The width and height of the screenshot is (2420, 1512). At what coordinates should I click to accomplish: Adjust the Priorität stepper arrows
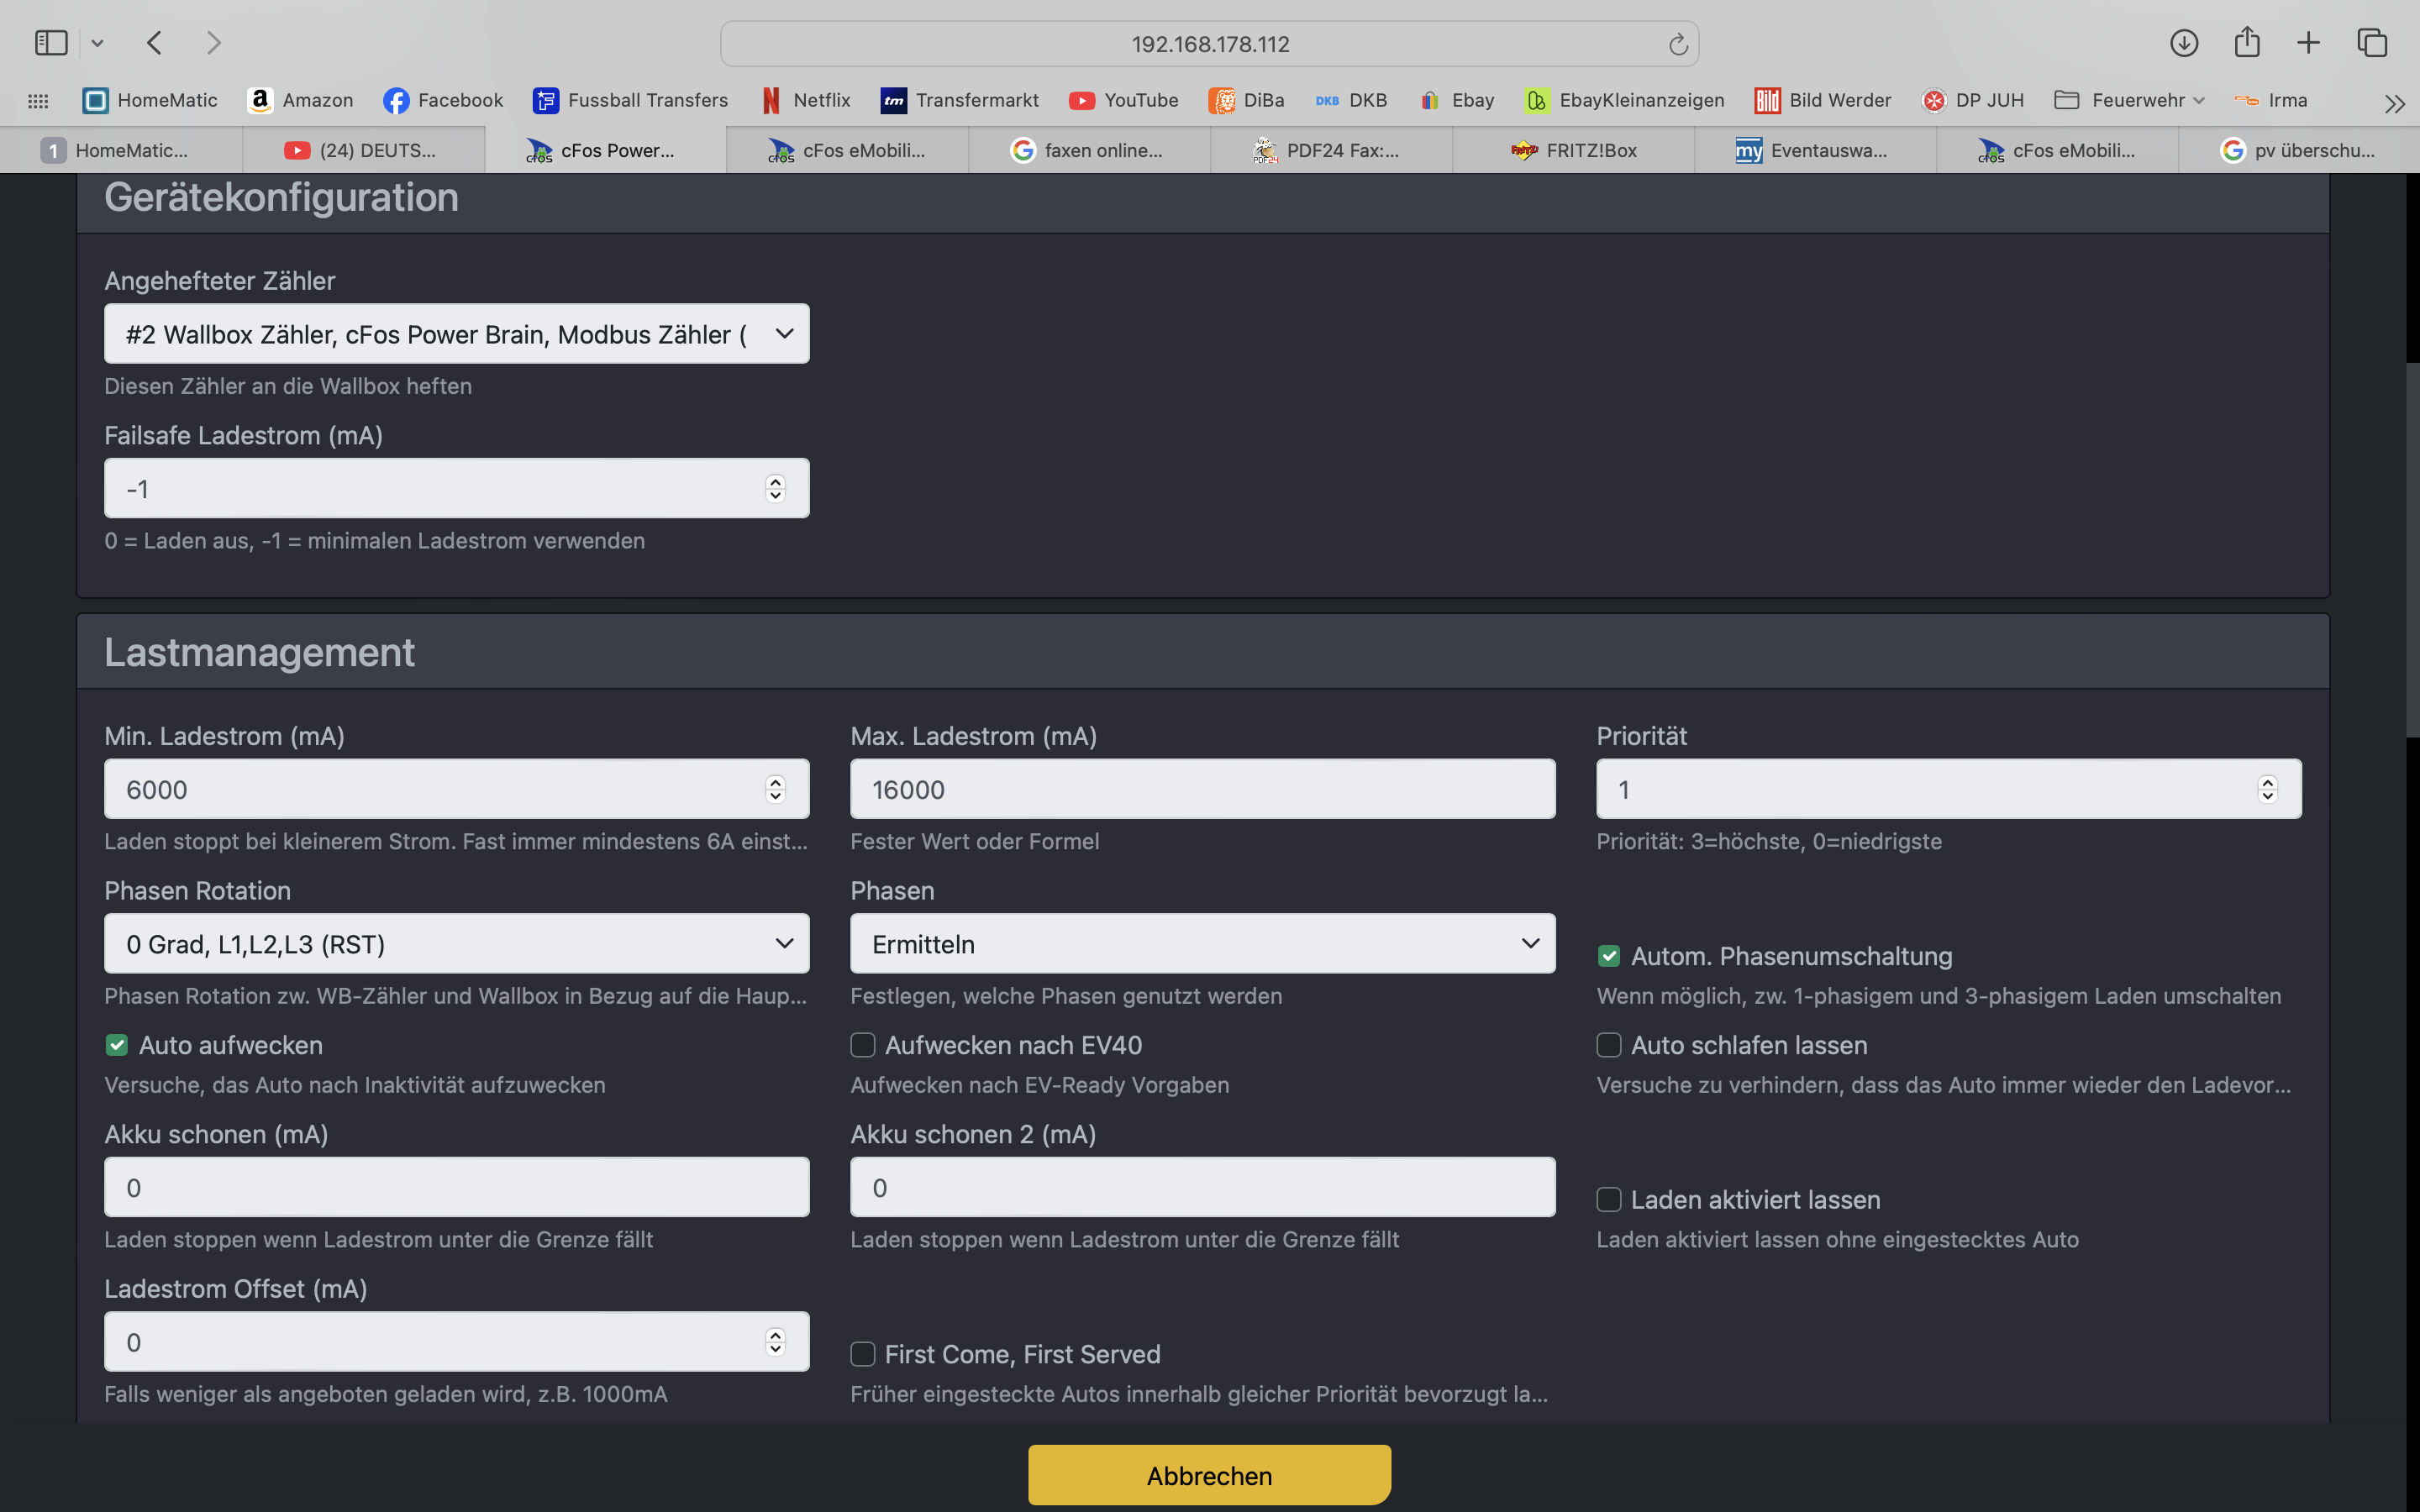coord(2267,789)
